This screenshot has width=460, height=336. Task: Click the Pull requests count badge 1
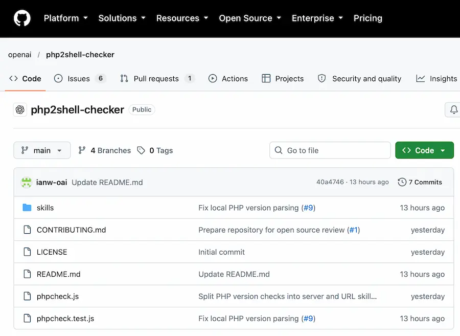[190, 78]
